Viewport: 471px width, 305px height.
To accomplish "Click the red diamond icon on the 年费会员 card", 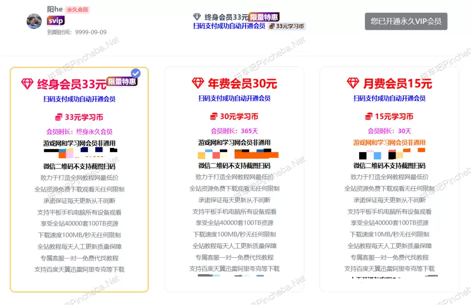I will tap(198, 83).
